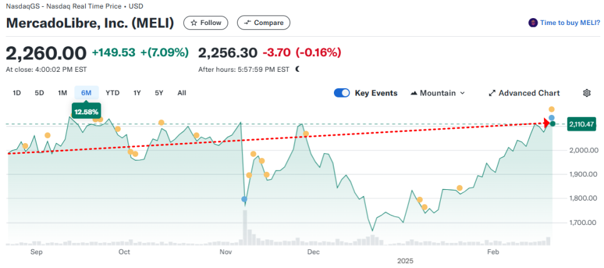Click the after-hours moon icon
Viewport: 604px width, 268px height.
pos(298,69)
